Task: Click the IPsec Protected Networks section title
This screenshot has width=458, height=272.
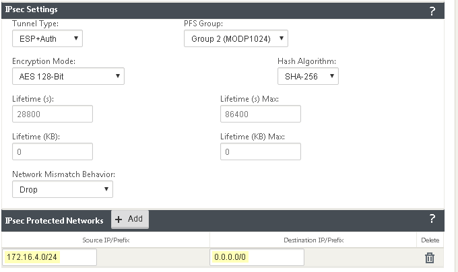Action: pyautogui.click(x=55, y=220)
